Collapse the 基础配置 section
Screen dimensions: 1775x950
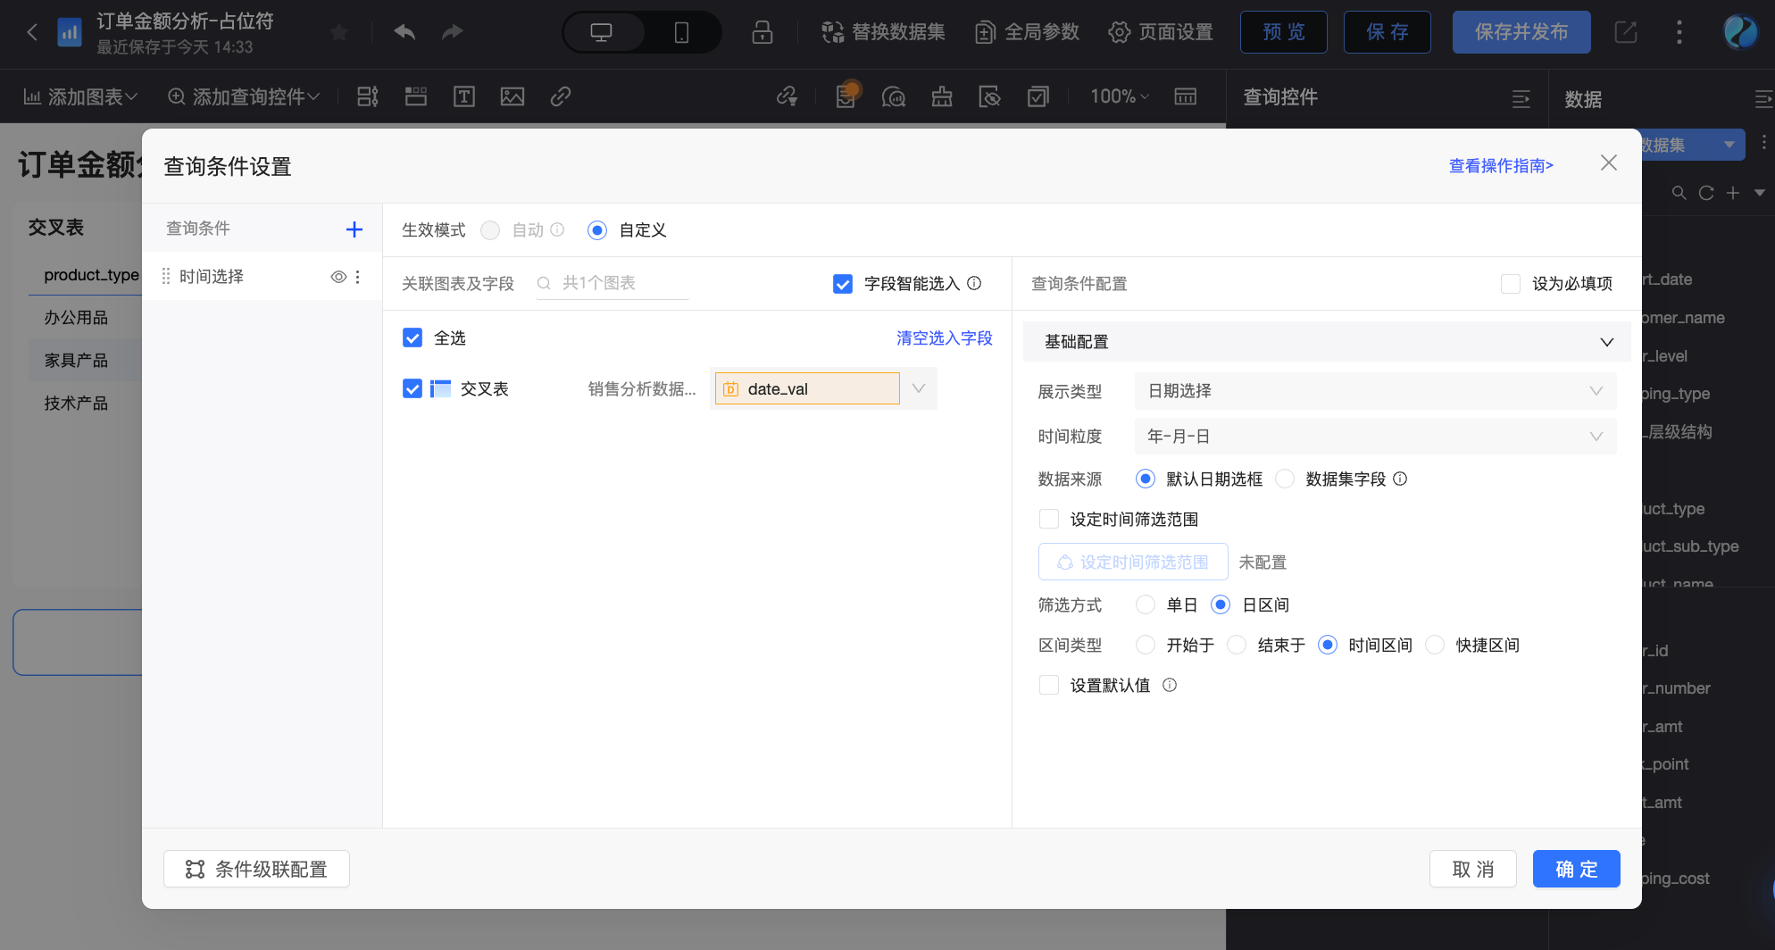point(1607,341)
